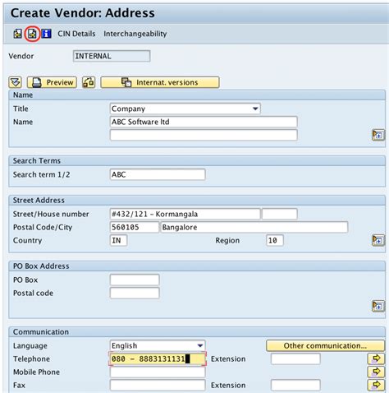Open the Language dropdown showing English
Image resolution: width=389 pixels, height=393 pixels.
point(158,345)
